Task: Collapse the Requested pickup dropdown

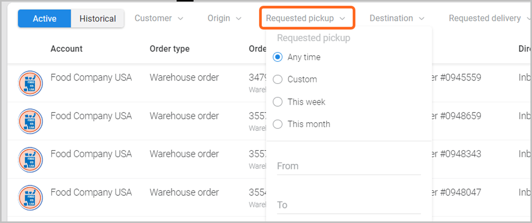Action: point(306,18)
